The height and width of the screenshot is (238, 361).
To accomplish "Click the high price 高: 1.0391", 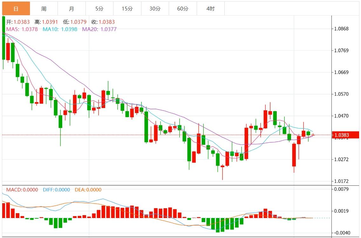I will (x=46, y=22).
